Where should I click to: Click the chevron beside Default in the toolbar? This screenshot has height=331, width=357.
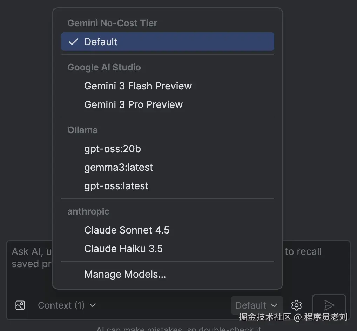point(274,305)
